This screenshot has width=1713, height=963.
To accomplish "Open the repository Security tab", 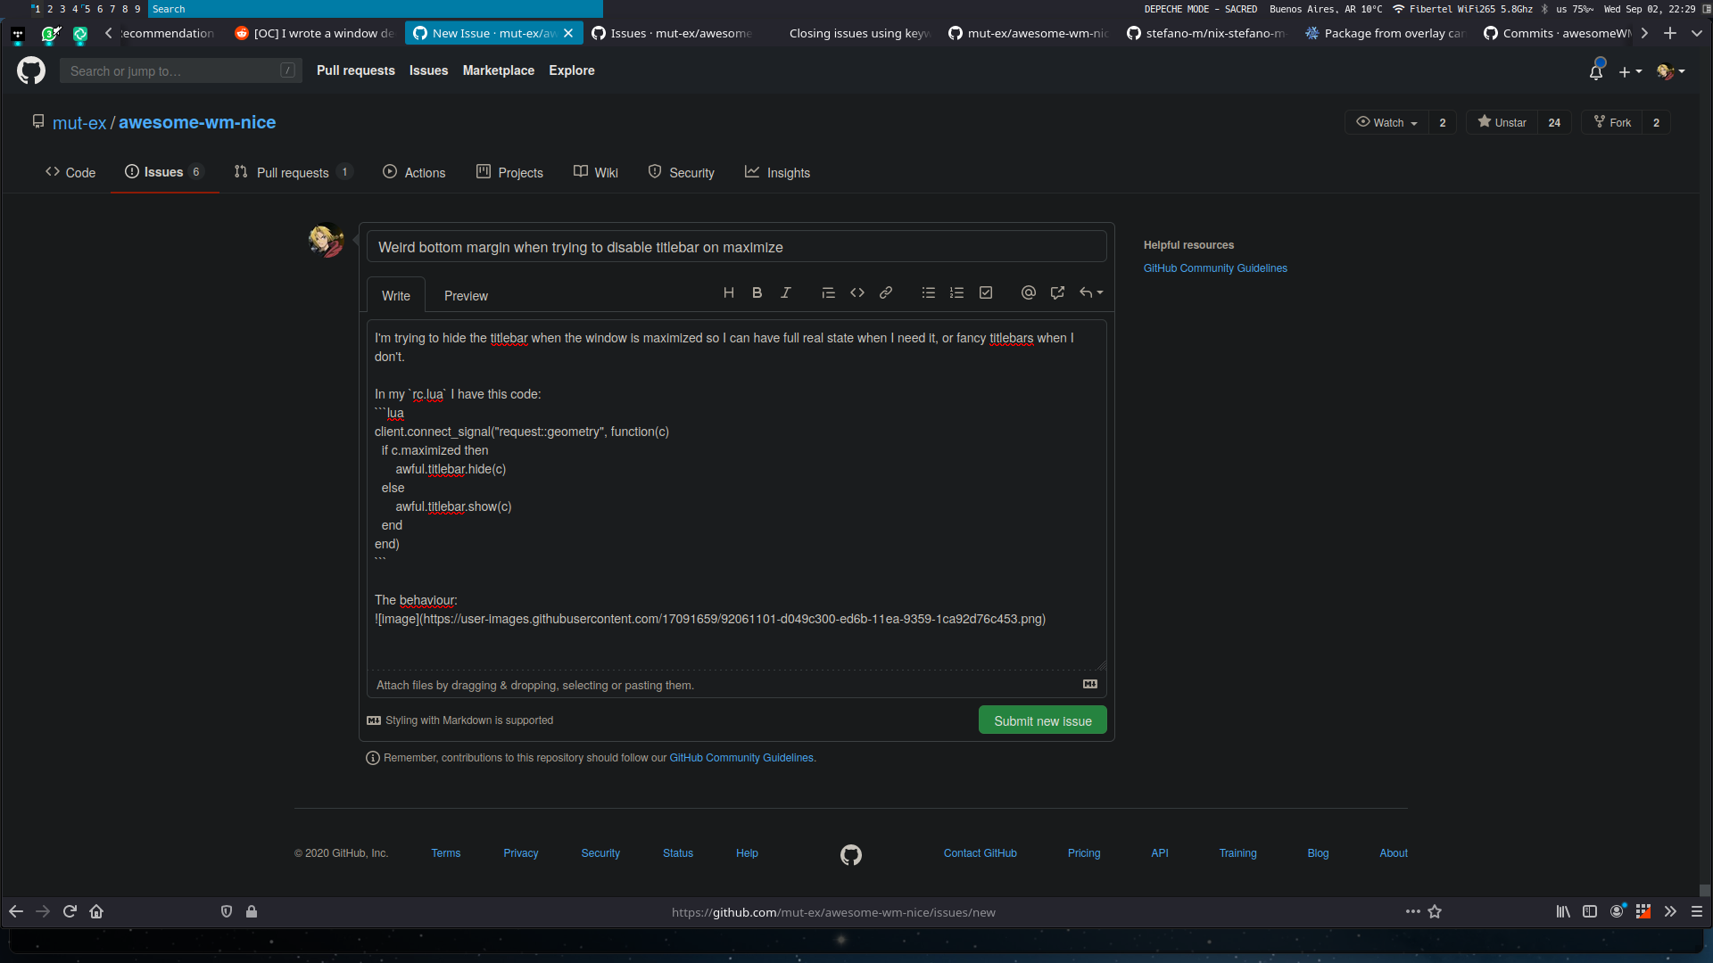I will point(682,172).
